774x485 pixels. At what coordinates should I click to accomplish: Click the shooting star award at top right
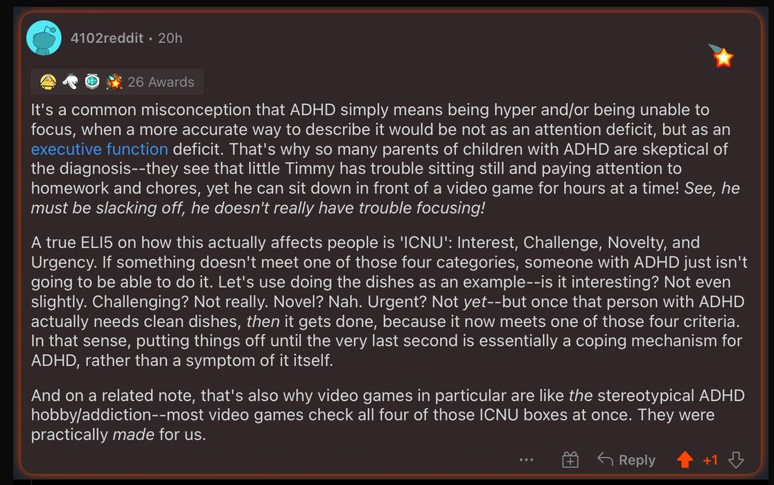click(721, 56)
